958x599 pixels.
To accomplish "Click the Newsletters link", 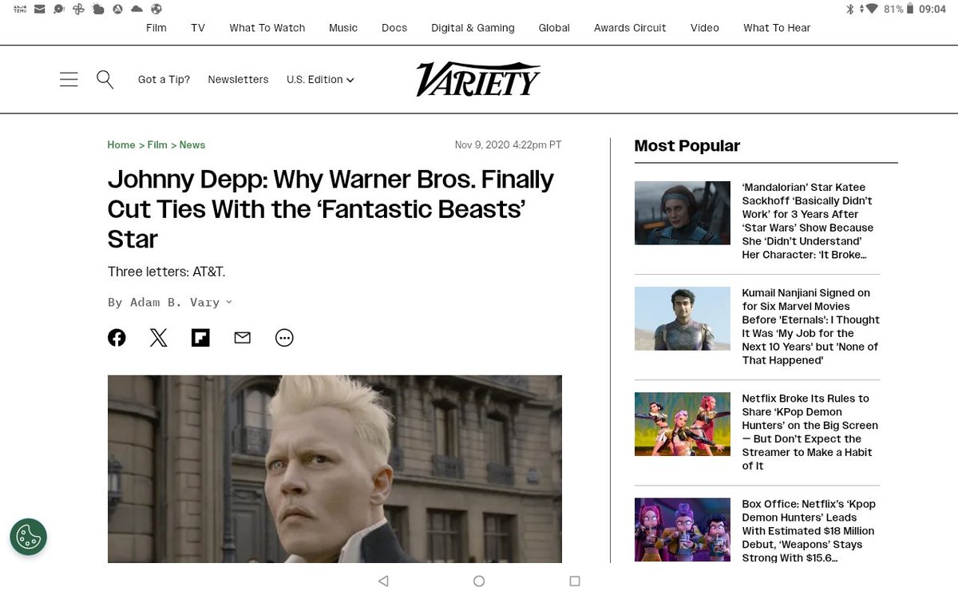I will 238,80.
